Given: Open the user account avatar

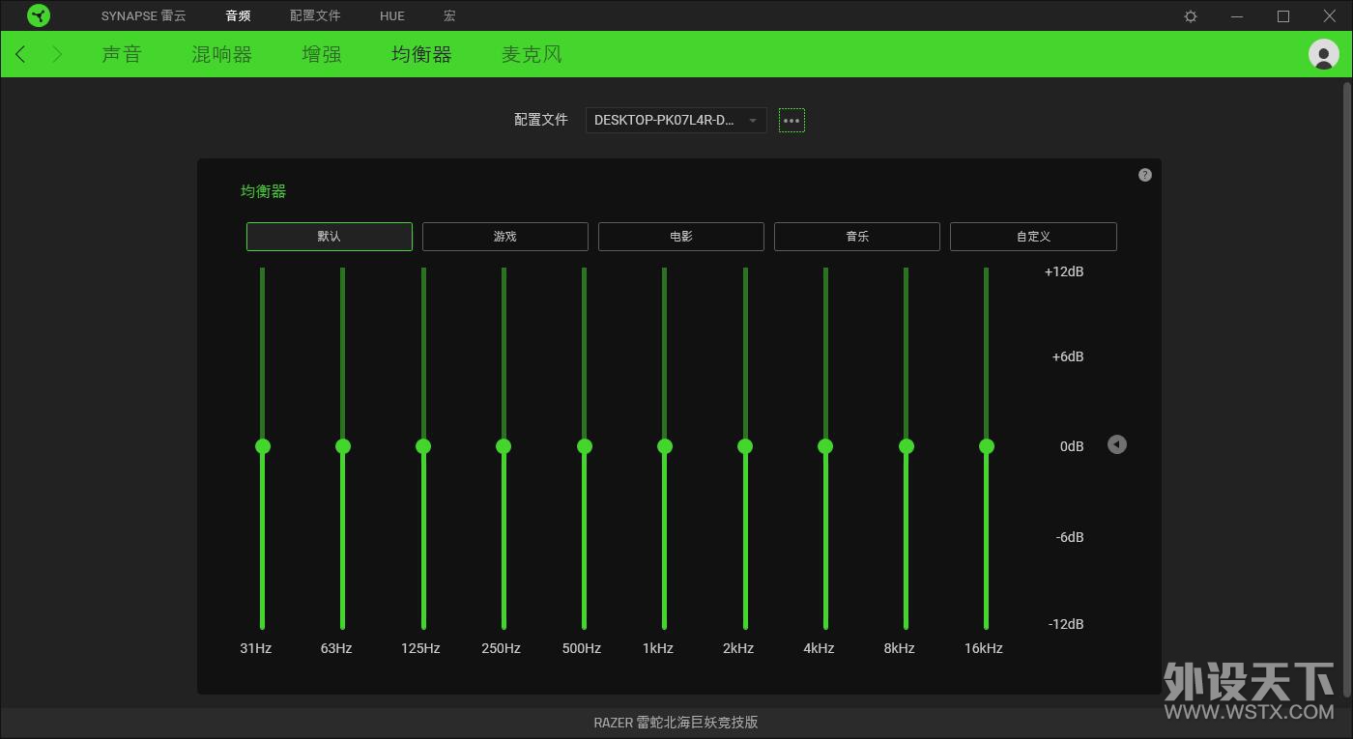Looking at the screenshot, I should 1323,54.
